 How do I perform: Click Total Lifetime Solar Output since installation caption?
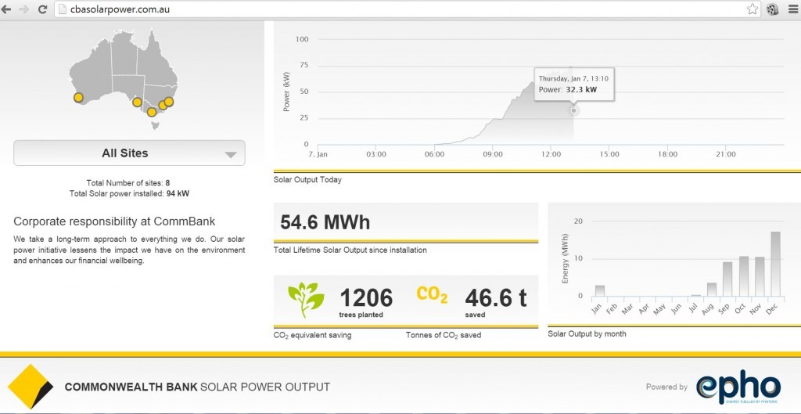coord(350,250)
